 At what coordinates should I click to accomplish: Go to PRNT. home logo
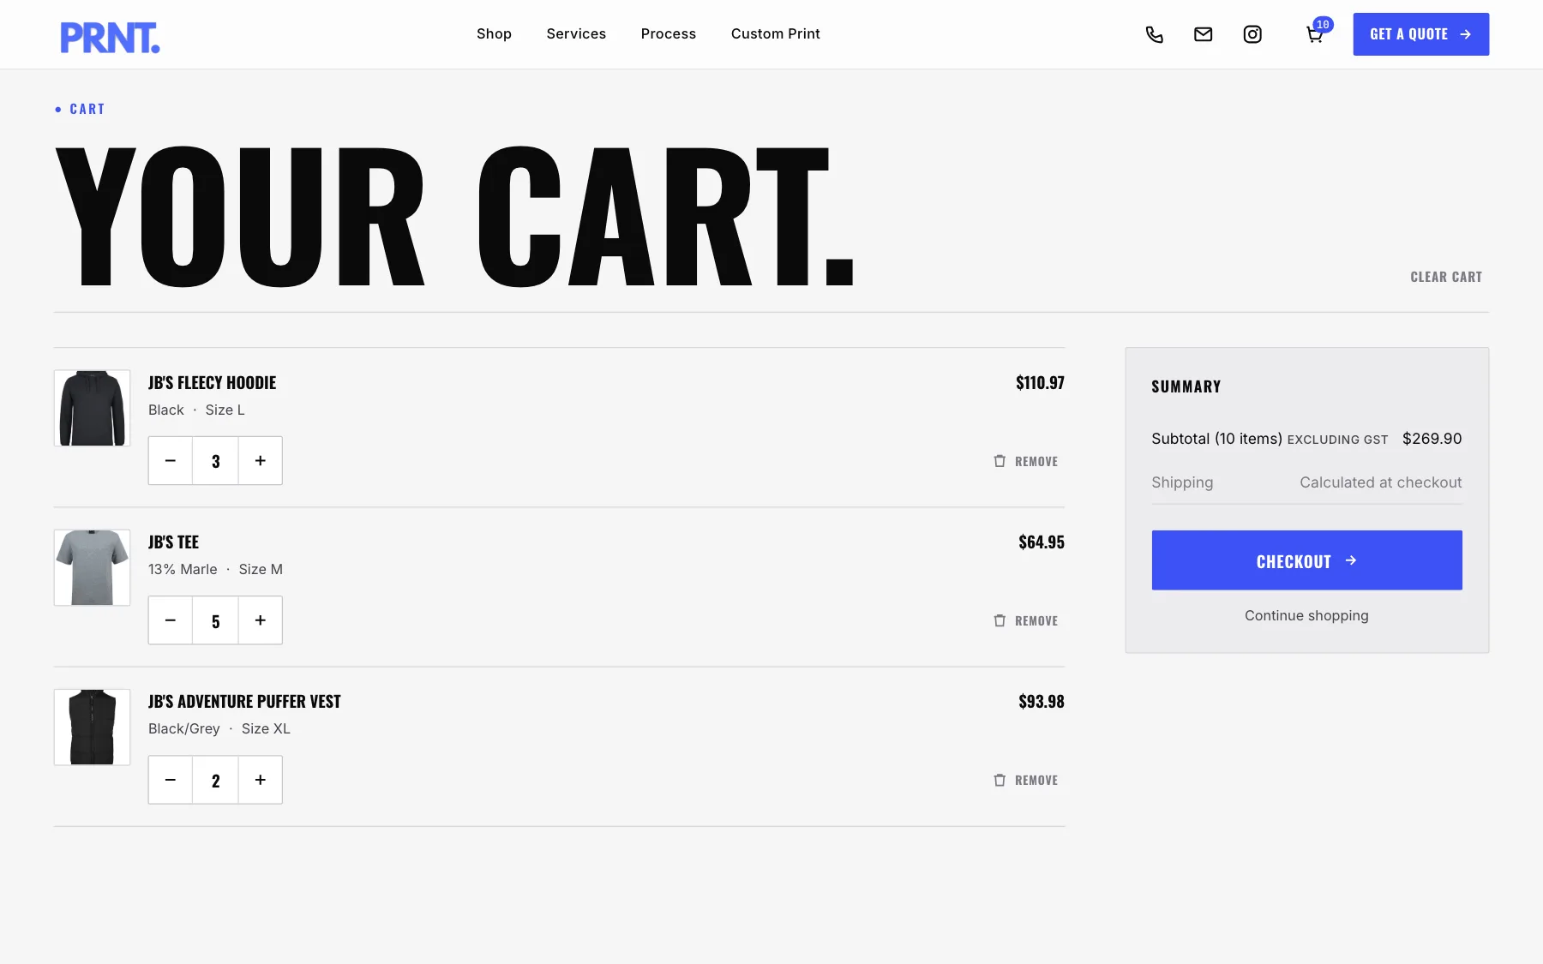[110, 38]
